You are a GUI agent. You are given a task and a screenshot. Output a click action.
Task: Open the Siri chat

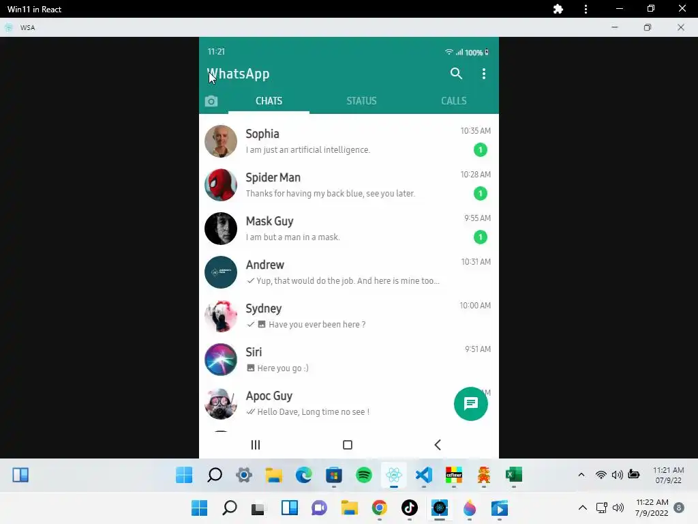(x=349, y=360)
